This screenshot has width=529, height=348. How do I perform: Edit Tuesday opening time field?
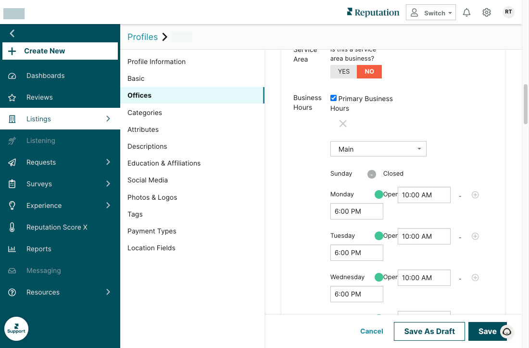click(424, 236)
